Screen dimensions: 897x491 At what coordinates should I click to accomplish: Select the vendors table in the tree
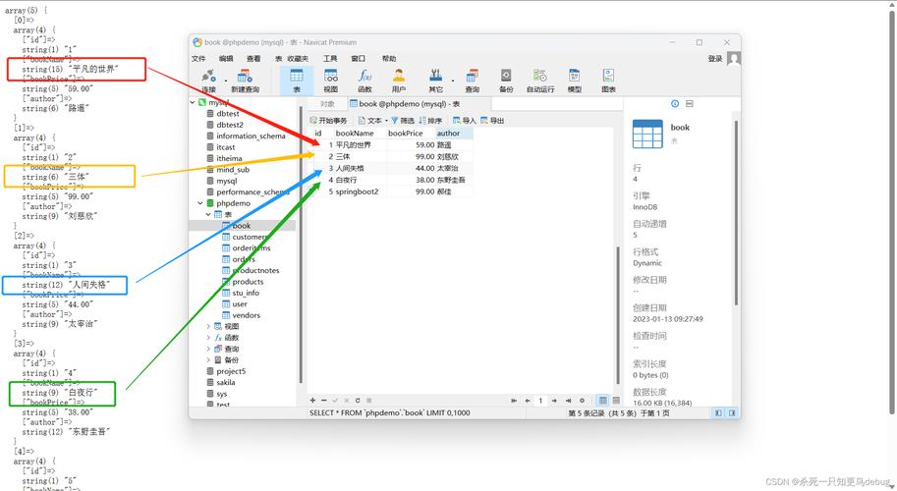[x=246, y=315]
